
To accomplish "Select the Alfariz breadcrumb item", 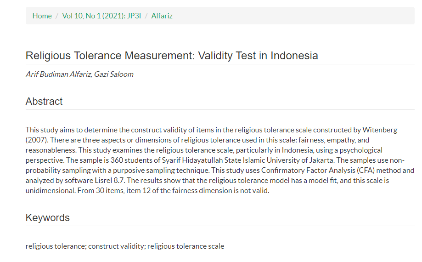I will point(162,16).
